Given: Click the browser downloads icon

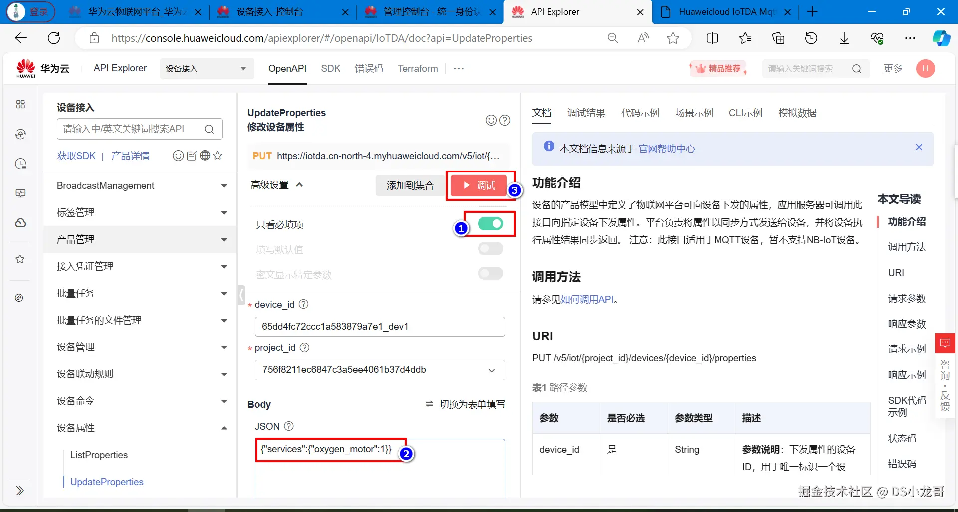Looking at the screenshot, I should click(x=844, y=38).
